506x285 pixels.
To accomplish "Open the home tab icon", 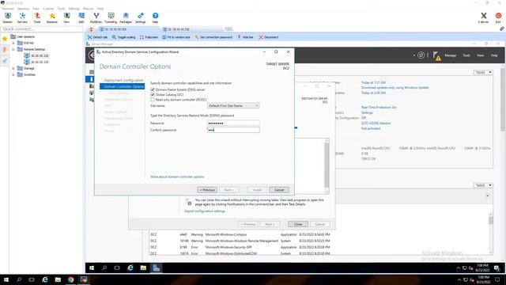I will pyautogui.click(x=91, y=29).
